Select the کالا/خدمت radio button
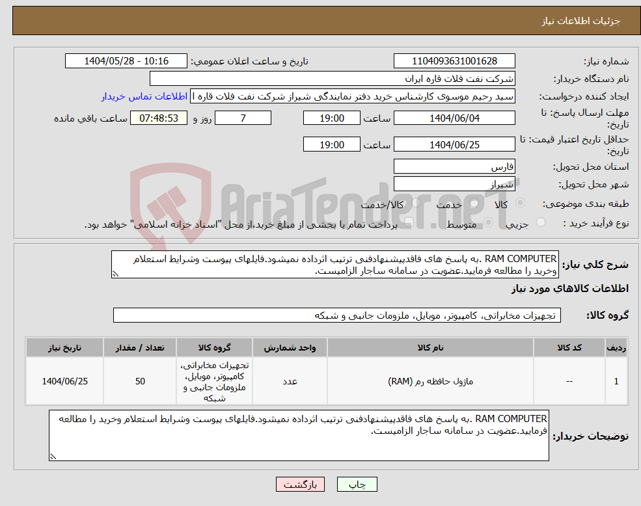 point(417,204)
